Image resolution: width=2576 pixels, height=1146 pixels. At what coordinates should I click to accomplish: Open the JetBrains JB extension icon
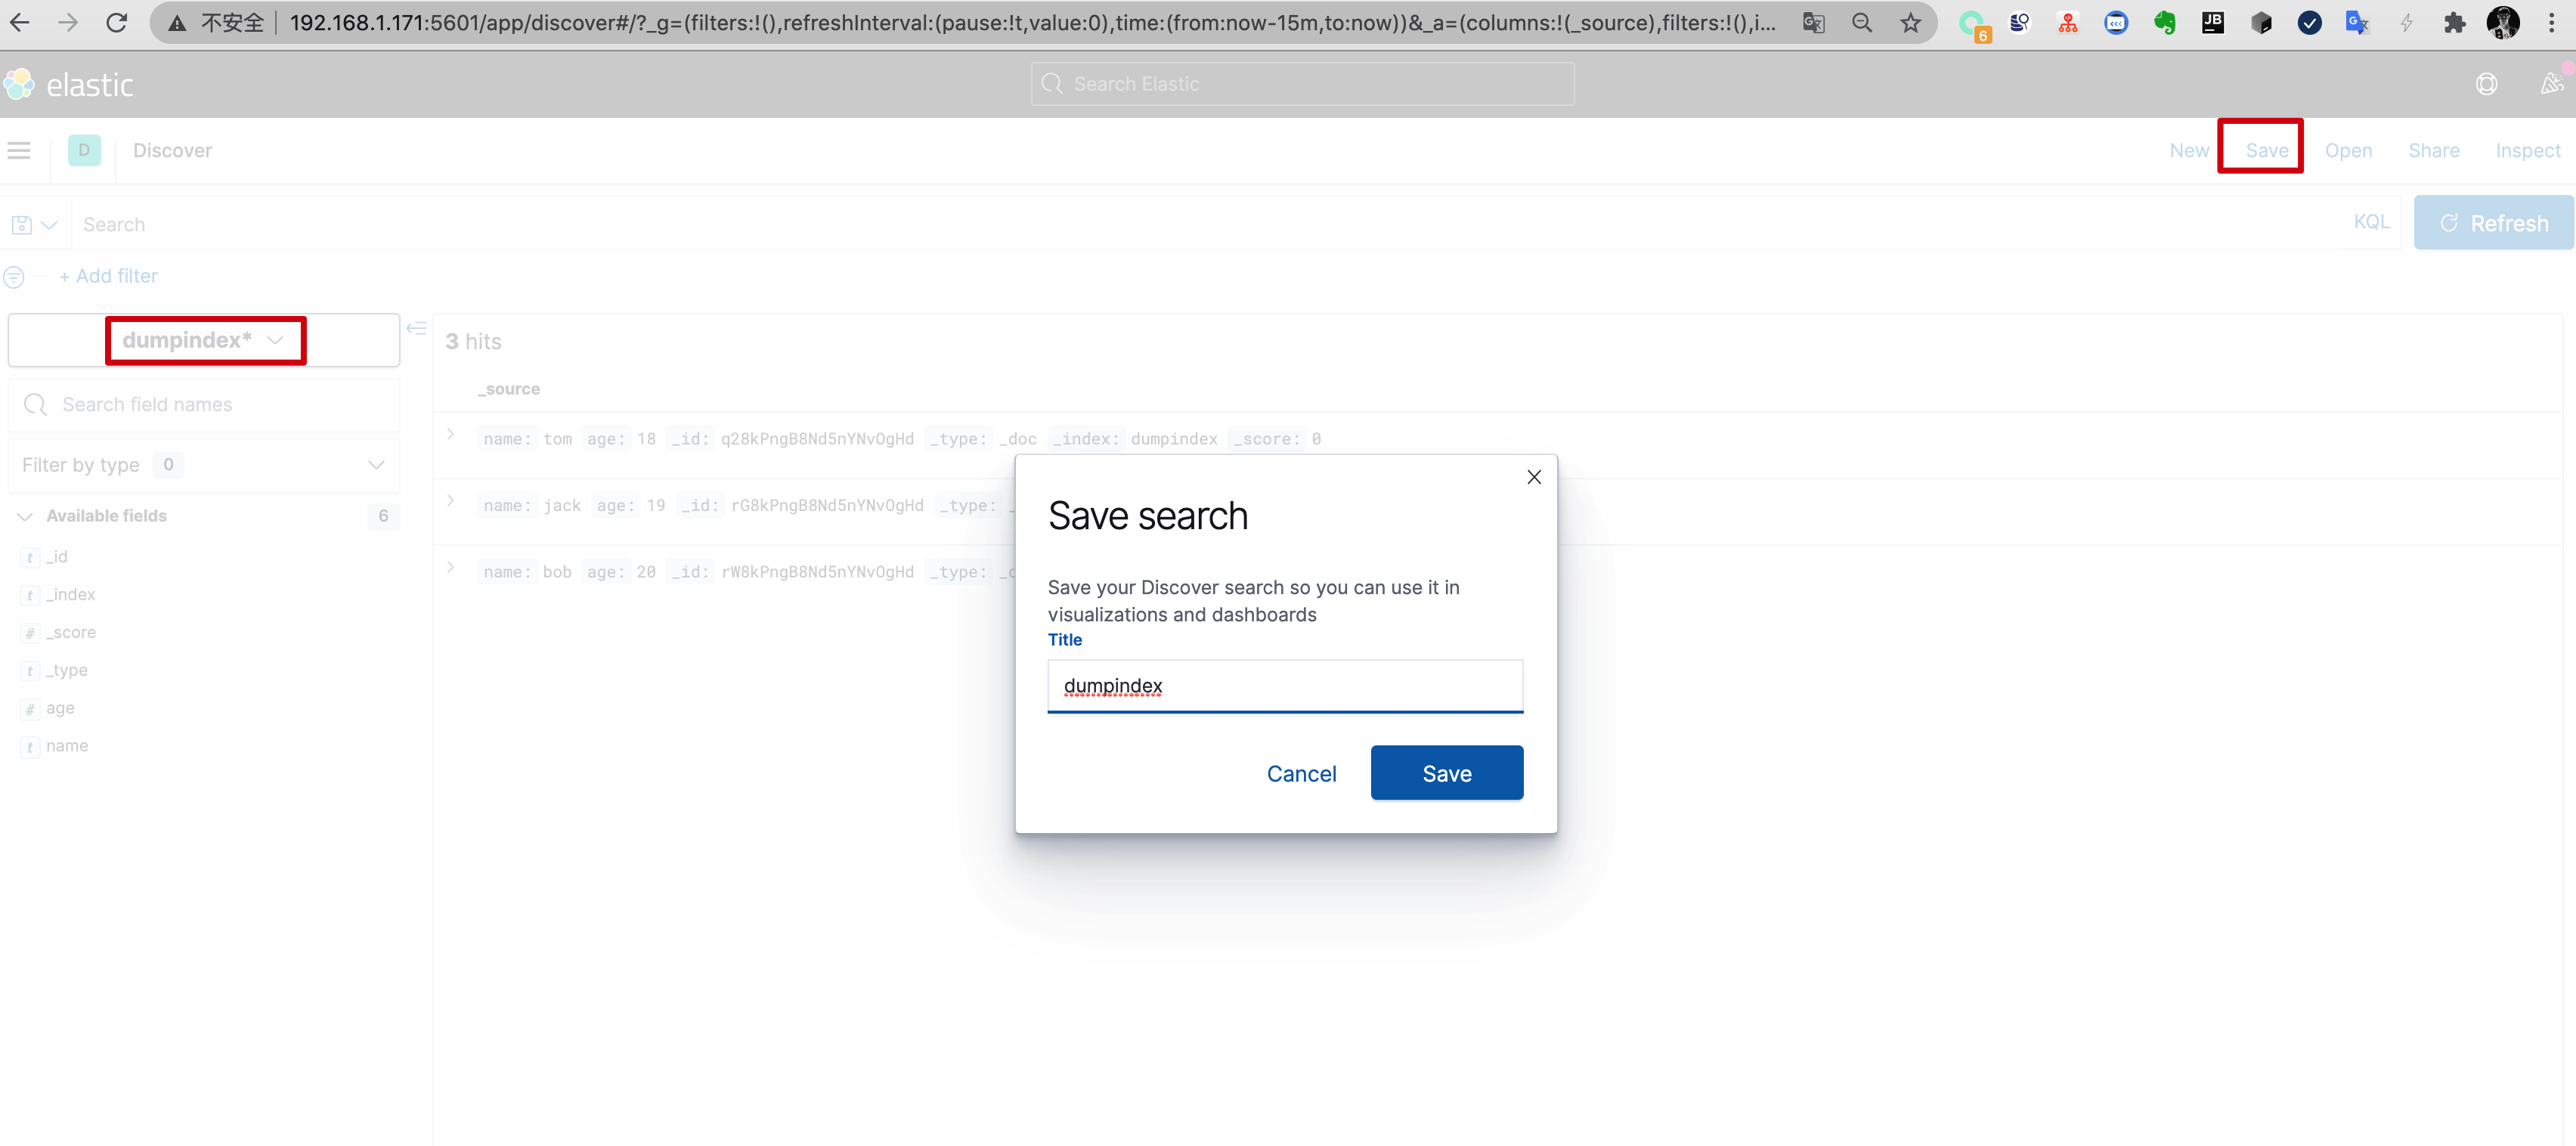(x=2213, y=23)
